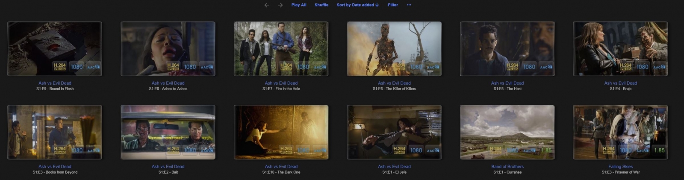Image resolution: width=684 pixels, height=180 pixels.
Task: Open the three-dot more options menu
Action: [409, 5]
